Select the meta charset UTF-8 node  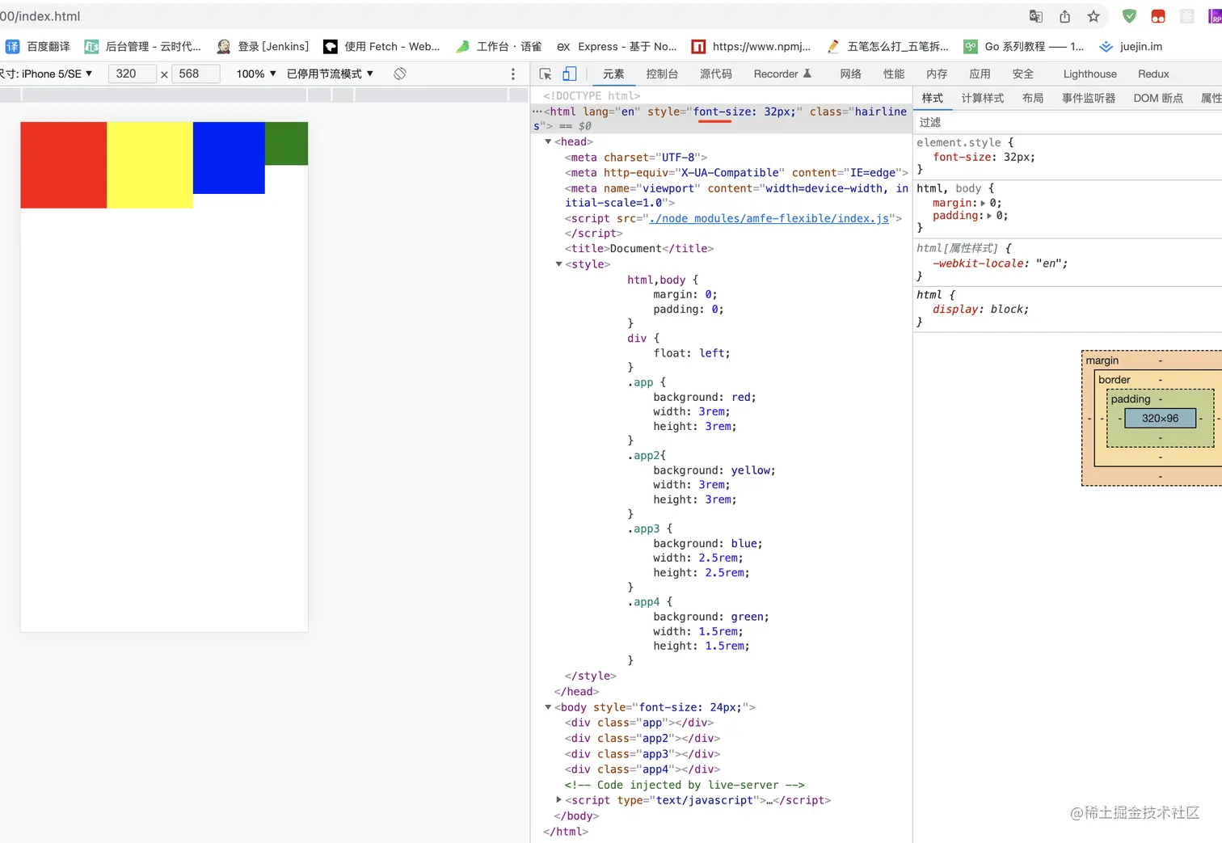coord(636,158)
